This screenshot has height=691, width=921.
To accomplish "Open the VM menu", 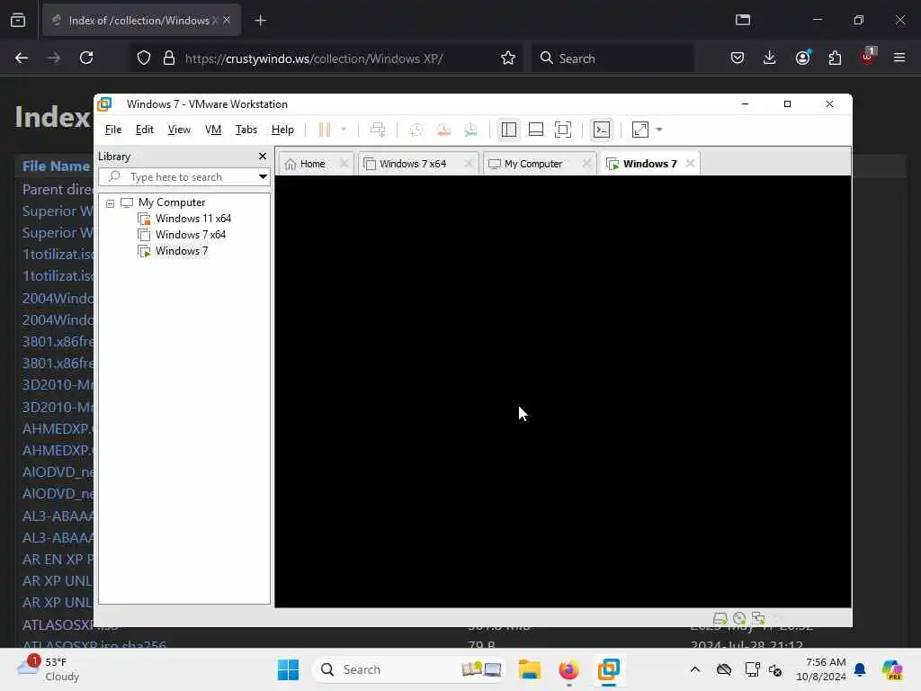I will [212, 130].
